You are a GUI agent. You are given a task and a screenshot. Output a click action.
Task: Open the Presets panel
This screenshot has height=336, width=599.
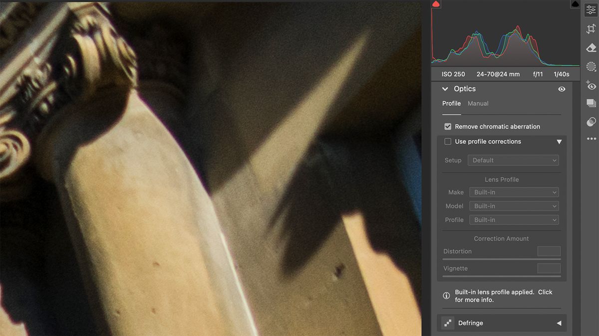591,103
